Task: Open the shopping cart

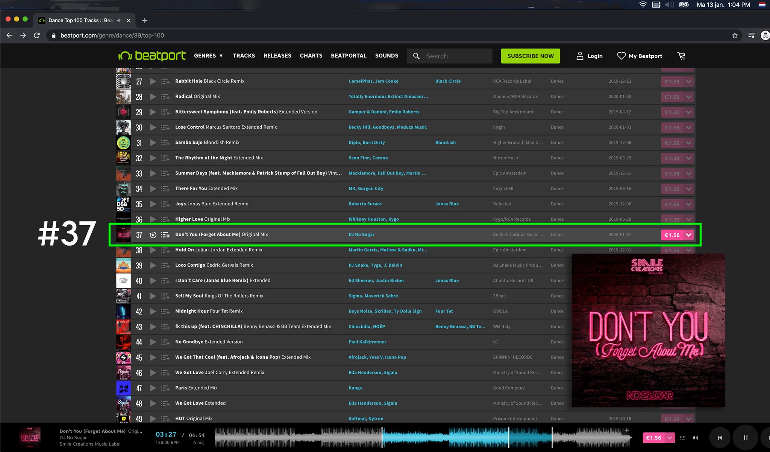Action: point(681,56)
